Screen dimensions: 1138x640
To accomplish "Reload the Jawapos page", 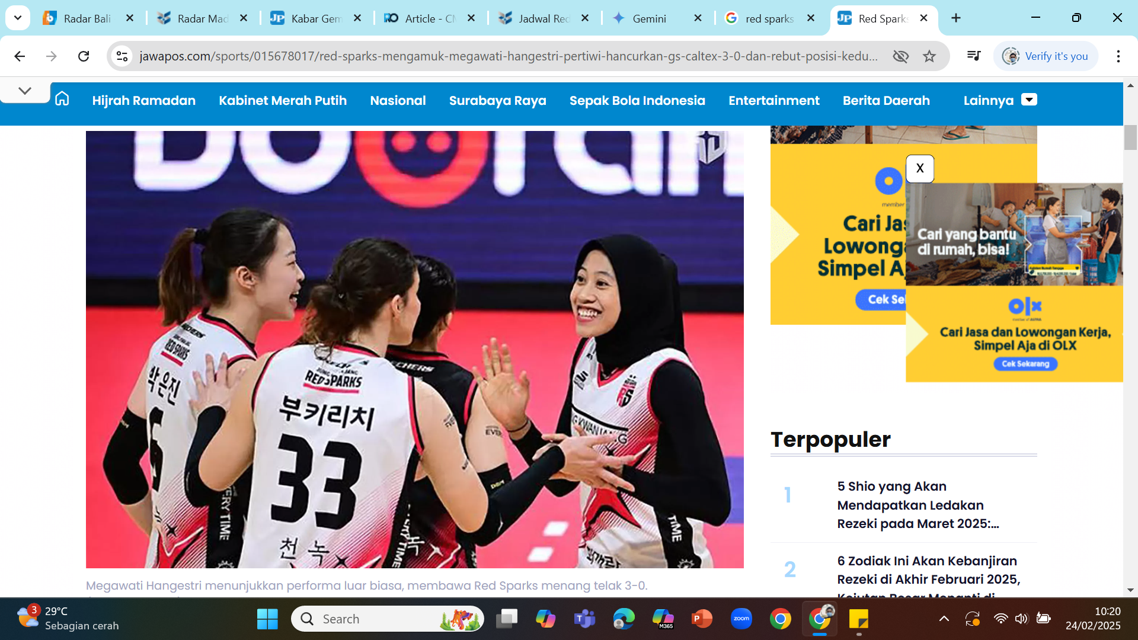I will point(84,56).
